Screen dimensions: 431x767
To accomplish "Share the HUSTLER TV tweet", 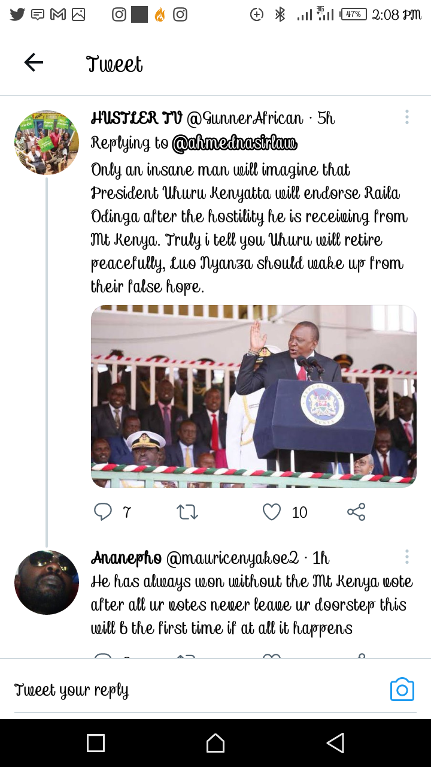I will (x=356, y=512).
